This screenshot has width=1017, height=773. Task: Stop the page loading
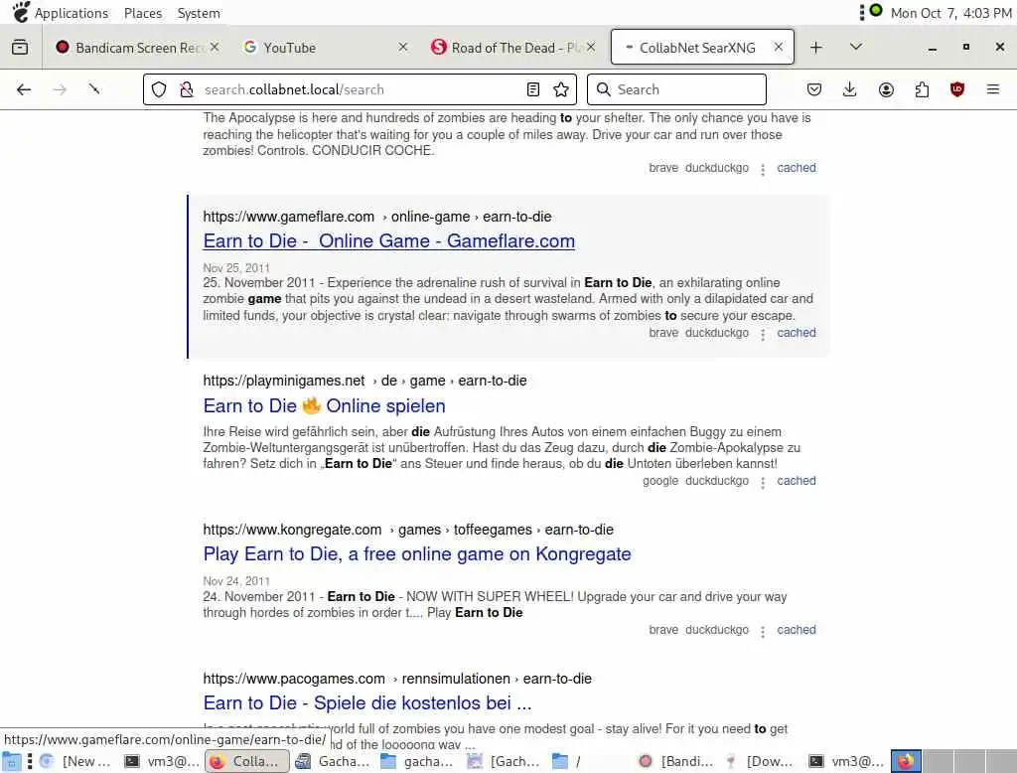(x=94, y=89)
